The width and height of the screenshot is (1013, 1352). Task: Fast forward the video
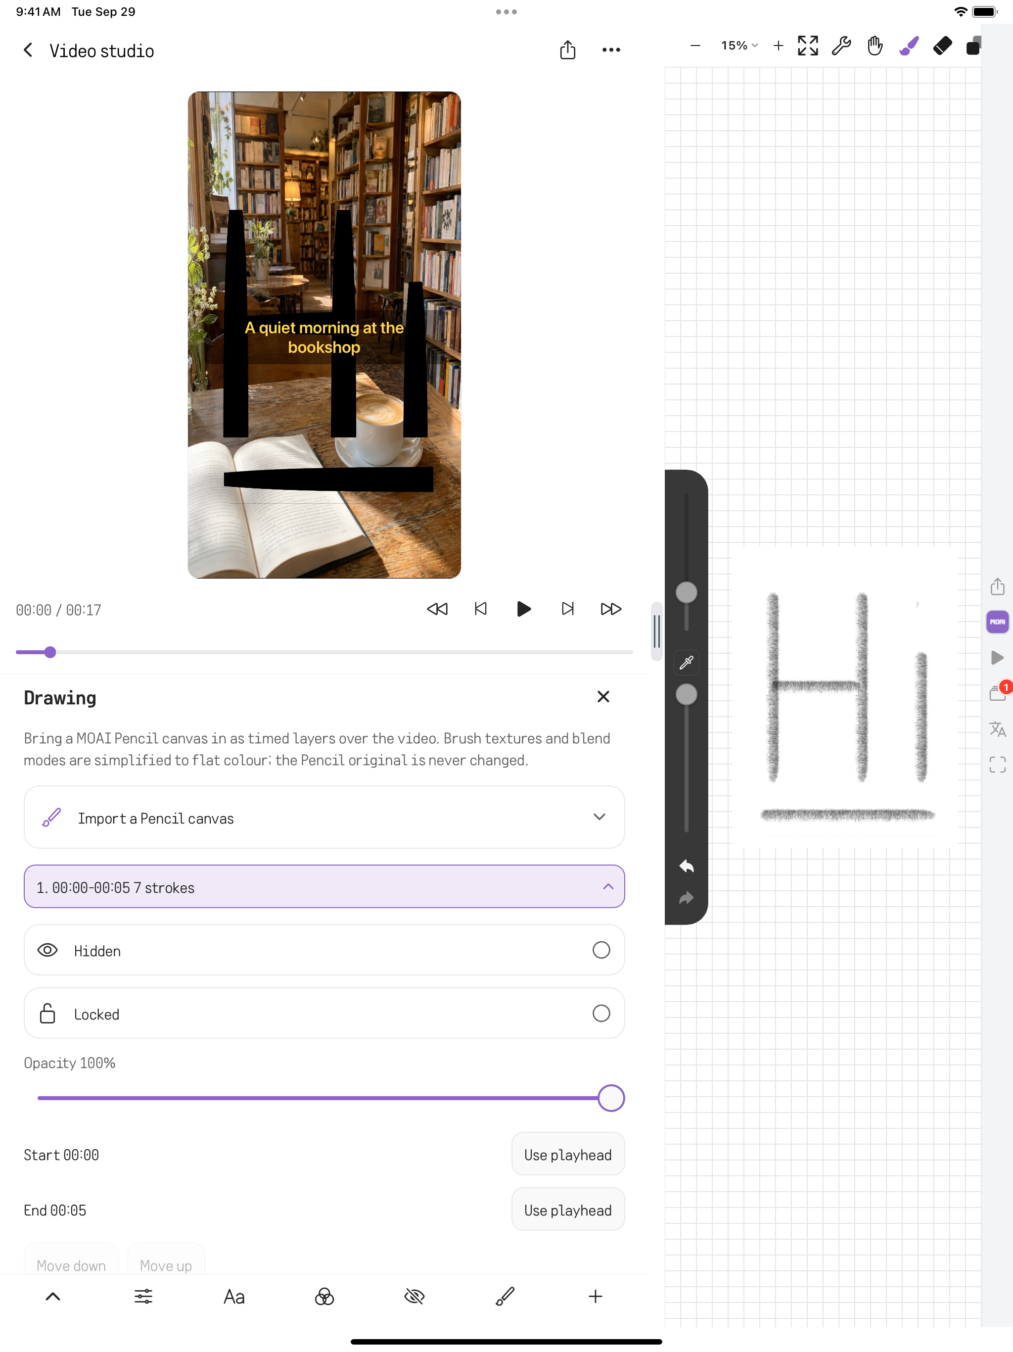pos(611,609)
